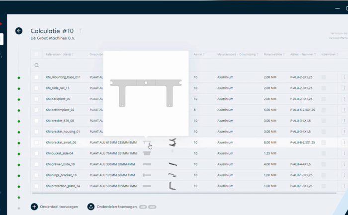Open row actions menu for KM-drawer_slide_10
Screen dimensions: 348x215
pyautogui.click(x=344, y=164)
